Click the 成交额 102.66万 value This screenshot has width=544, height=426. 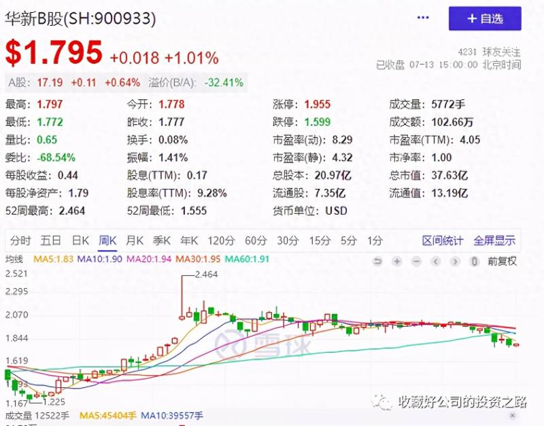coord(452,122)
